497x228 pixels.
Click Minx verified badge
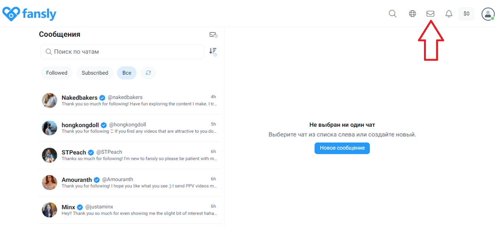coord(80,207)
